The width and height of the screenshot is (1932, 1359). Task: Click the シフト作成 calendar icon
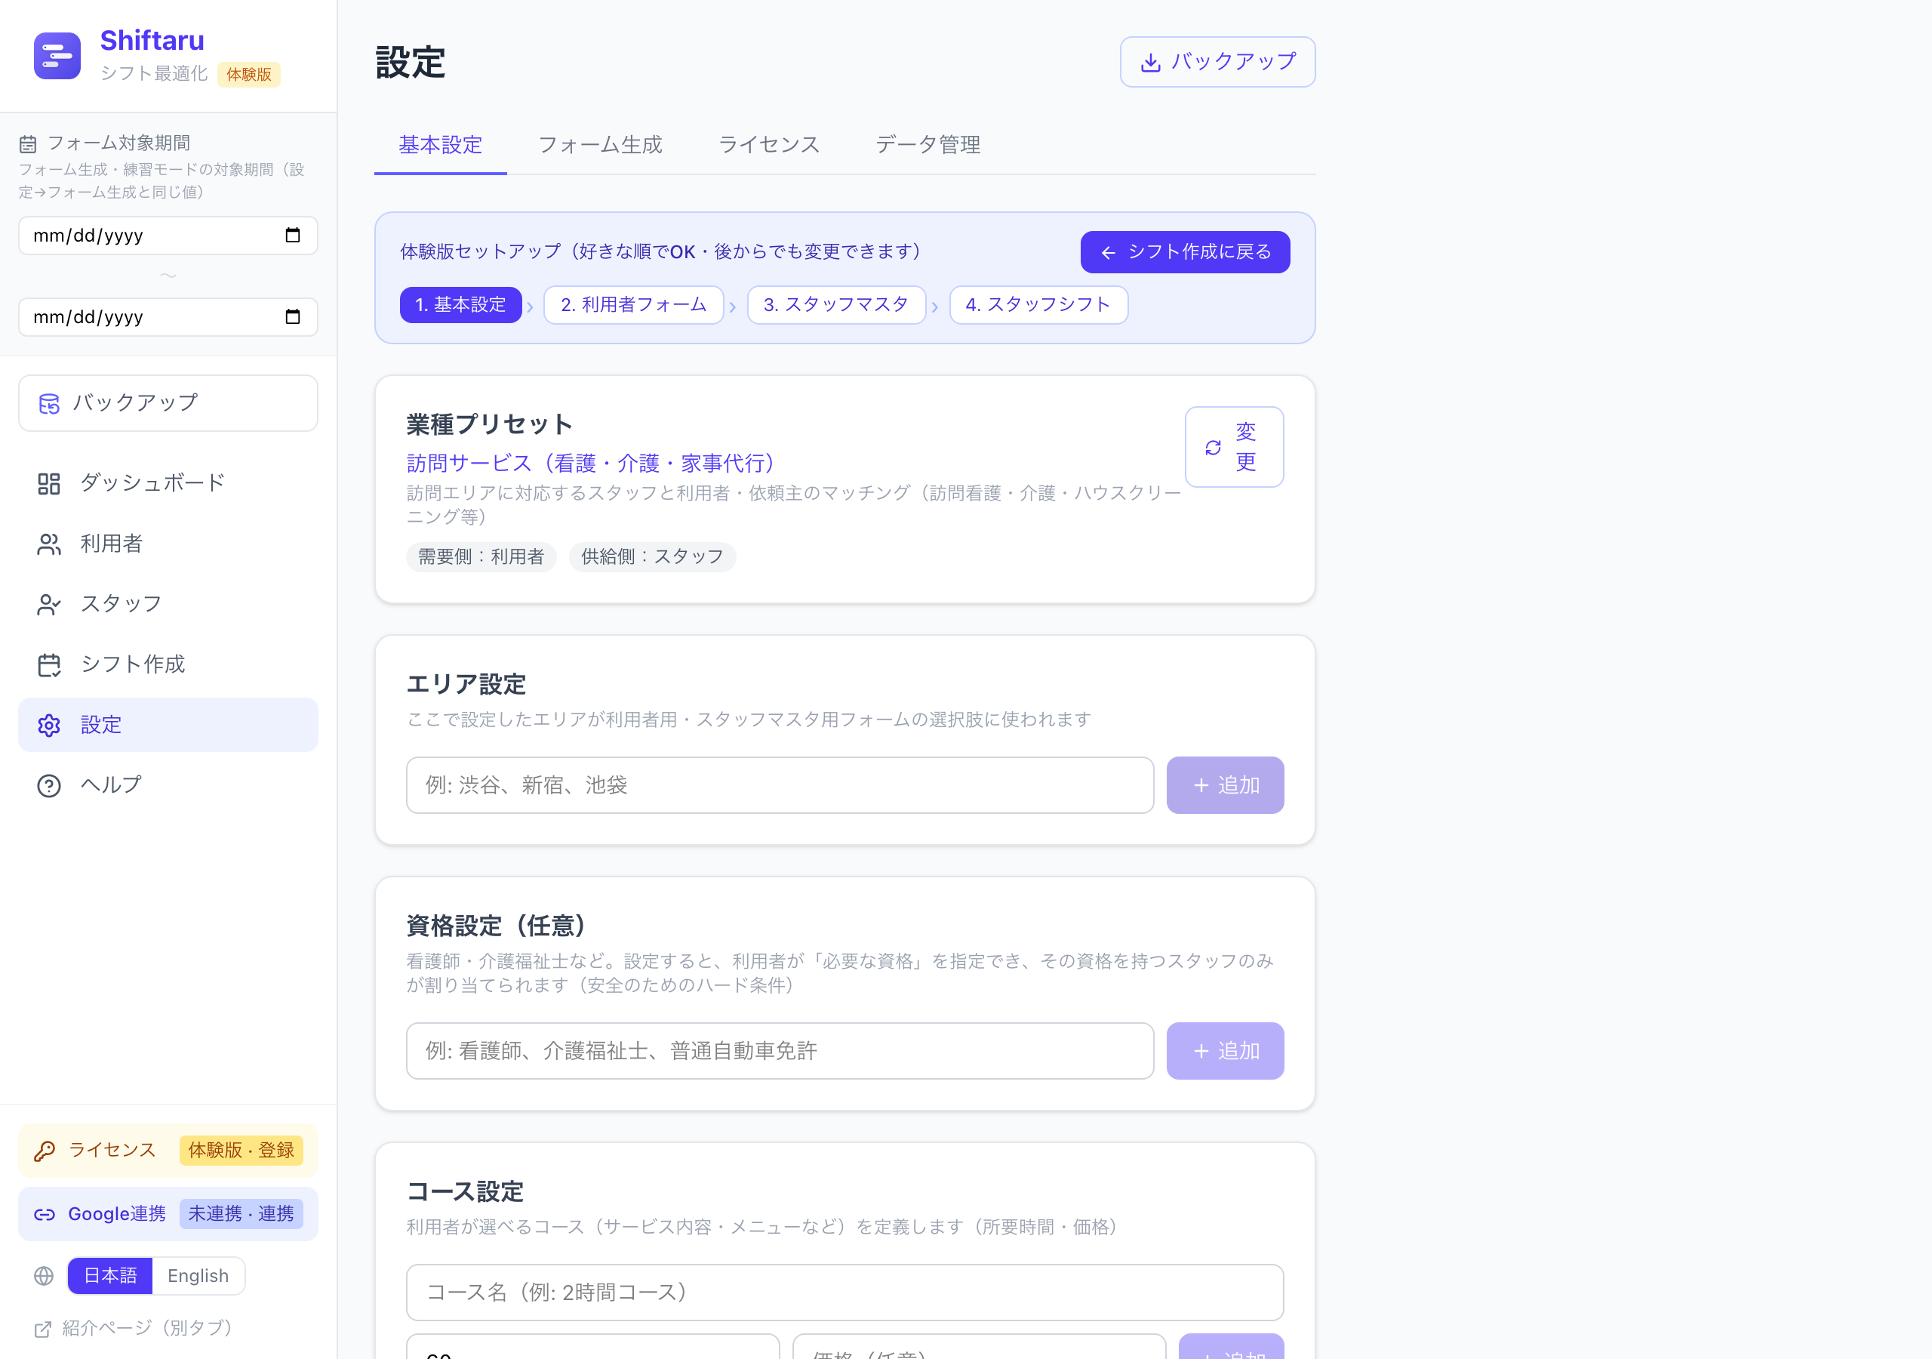pyautogui.click(x=49, y=665)
